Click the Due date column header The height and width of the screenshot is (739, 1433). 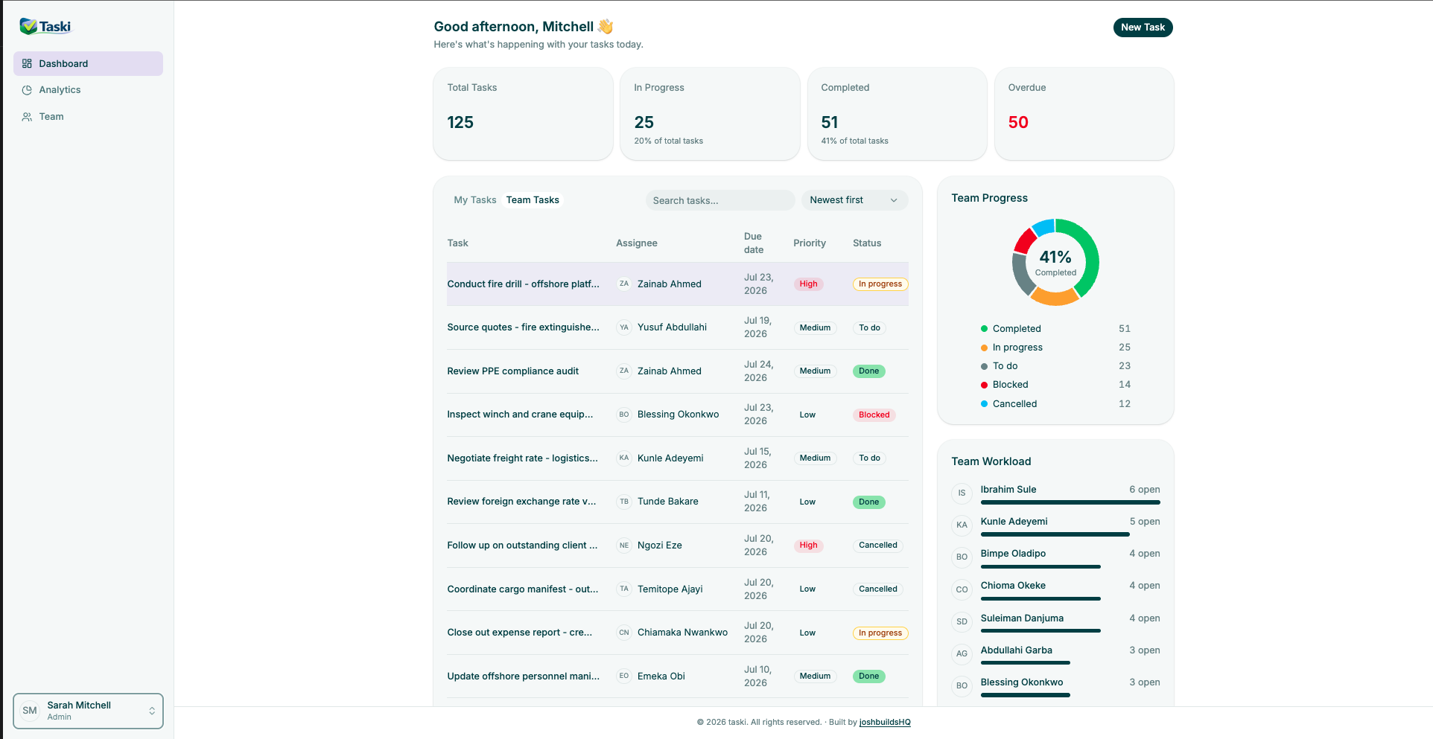click(754, 243)
